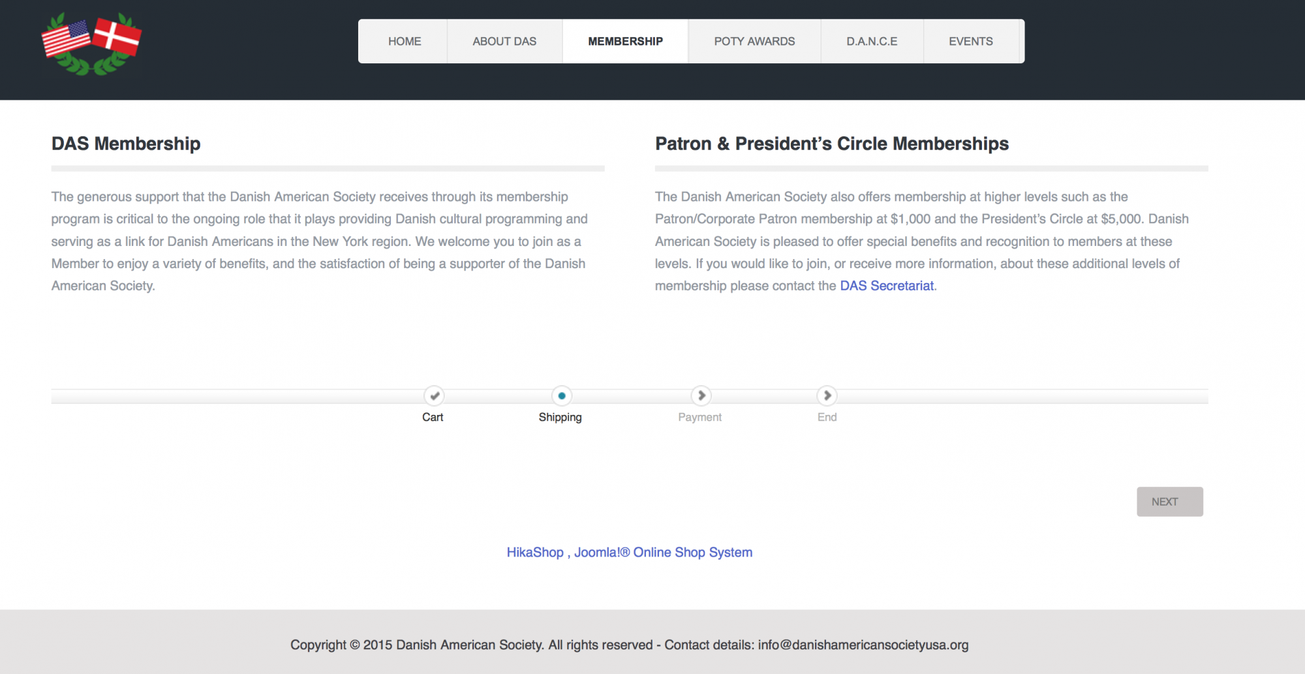
Task: Click the Cart step label
Action: [433, 417]
